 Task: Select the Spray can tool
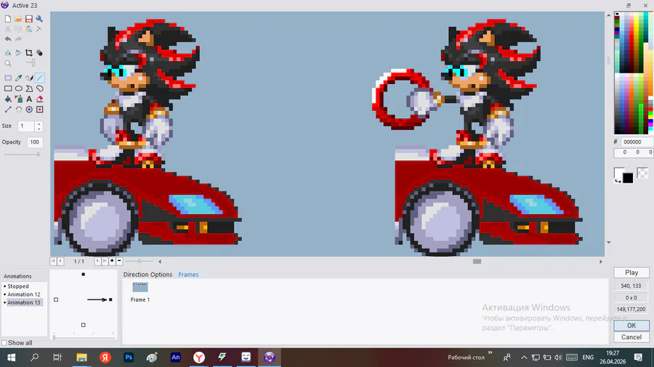pyautogui.click(x=18, y=99)
